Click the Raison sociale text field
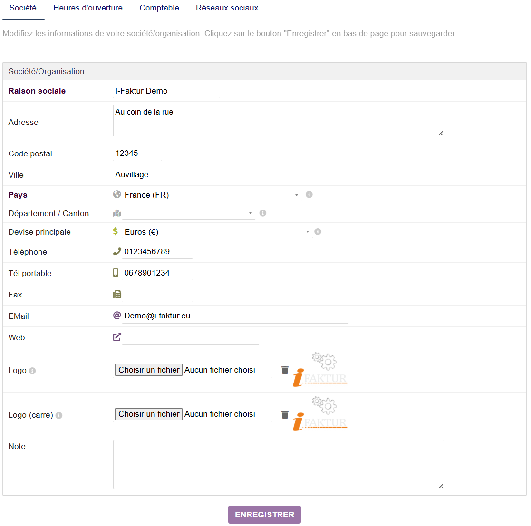531x526 pixels. (x=166, y=91)
